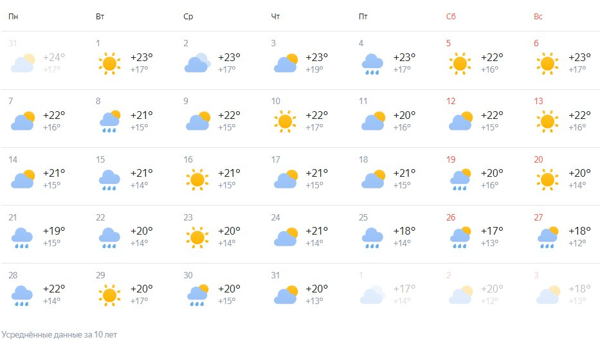Viewport: 600px width, 342px height.
Task: Select the date number 13 on Sunday
Action: coord(538,101)
